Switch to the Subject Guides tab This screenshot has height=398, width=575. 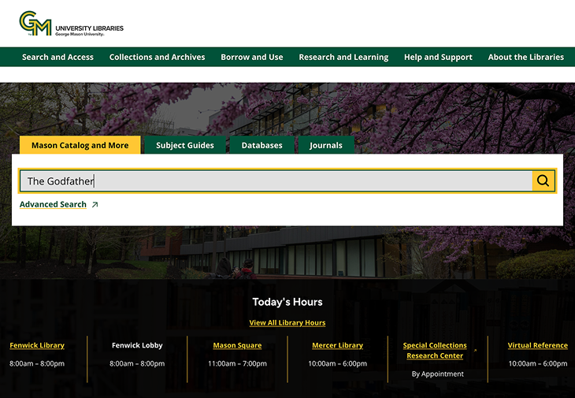185,145
